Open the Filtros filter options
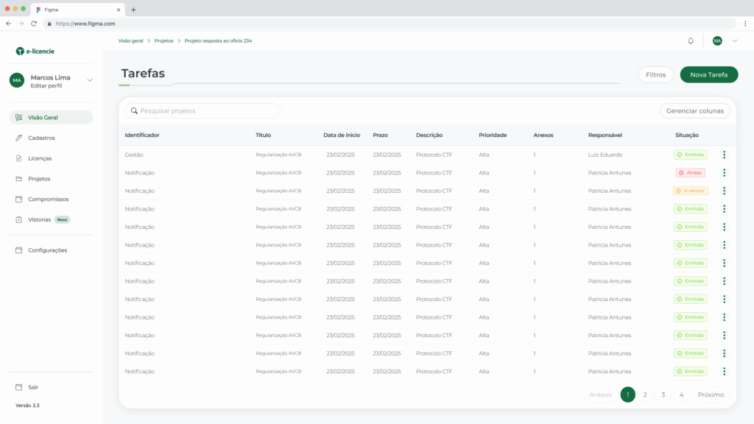The height and width of the screenshot is (424, 754). point(655,74)
